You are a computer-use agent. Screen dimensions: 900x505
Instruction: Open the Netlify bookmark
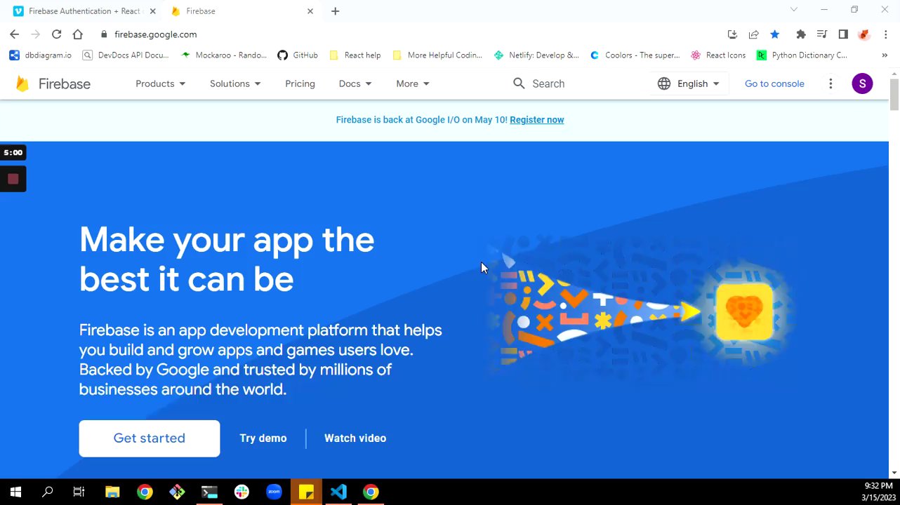point(537,55)
